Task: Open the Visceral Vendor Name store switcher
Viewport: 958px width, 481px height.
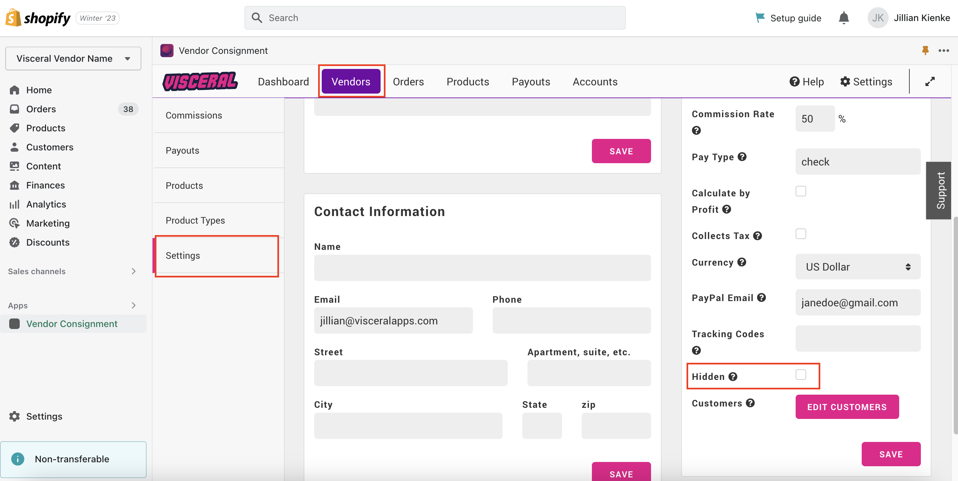Action: [x=73, y=58]
